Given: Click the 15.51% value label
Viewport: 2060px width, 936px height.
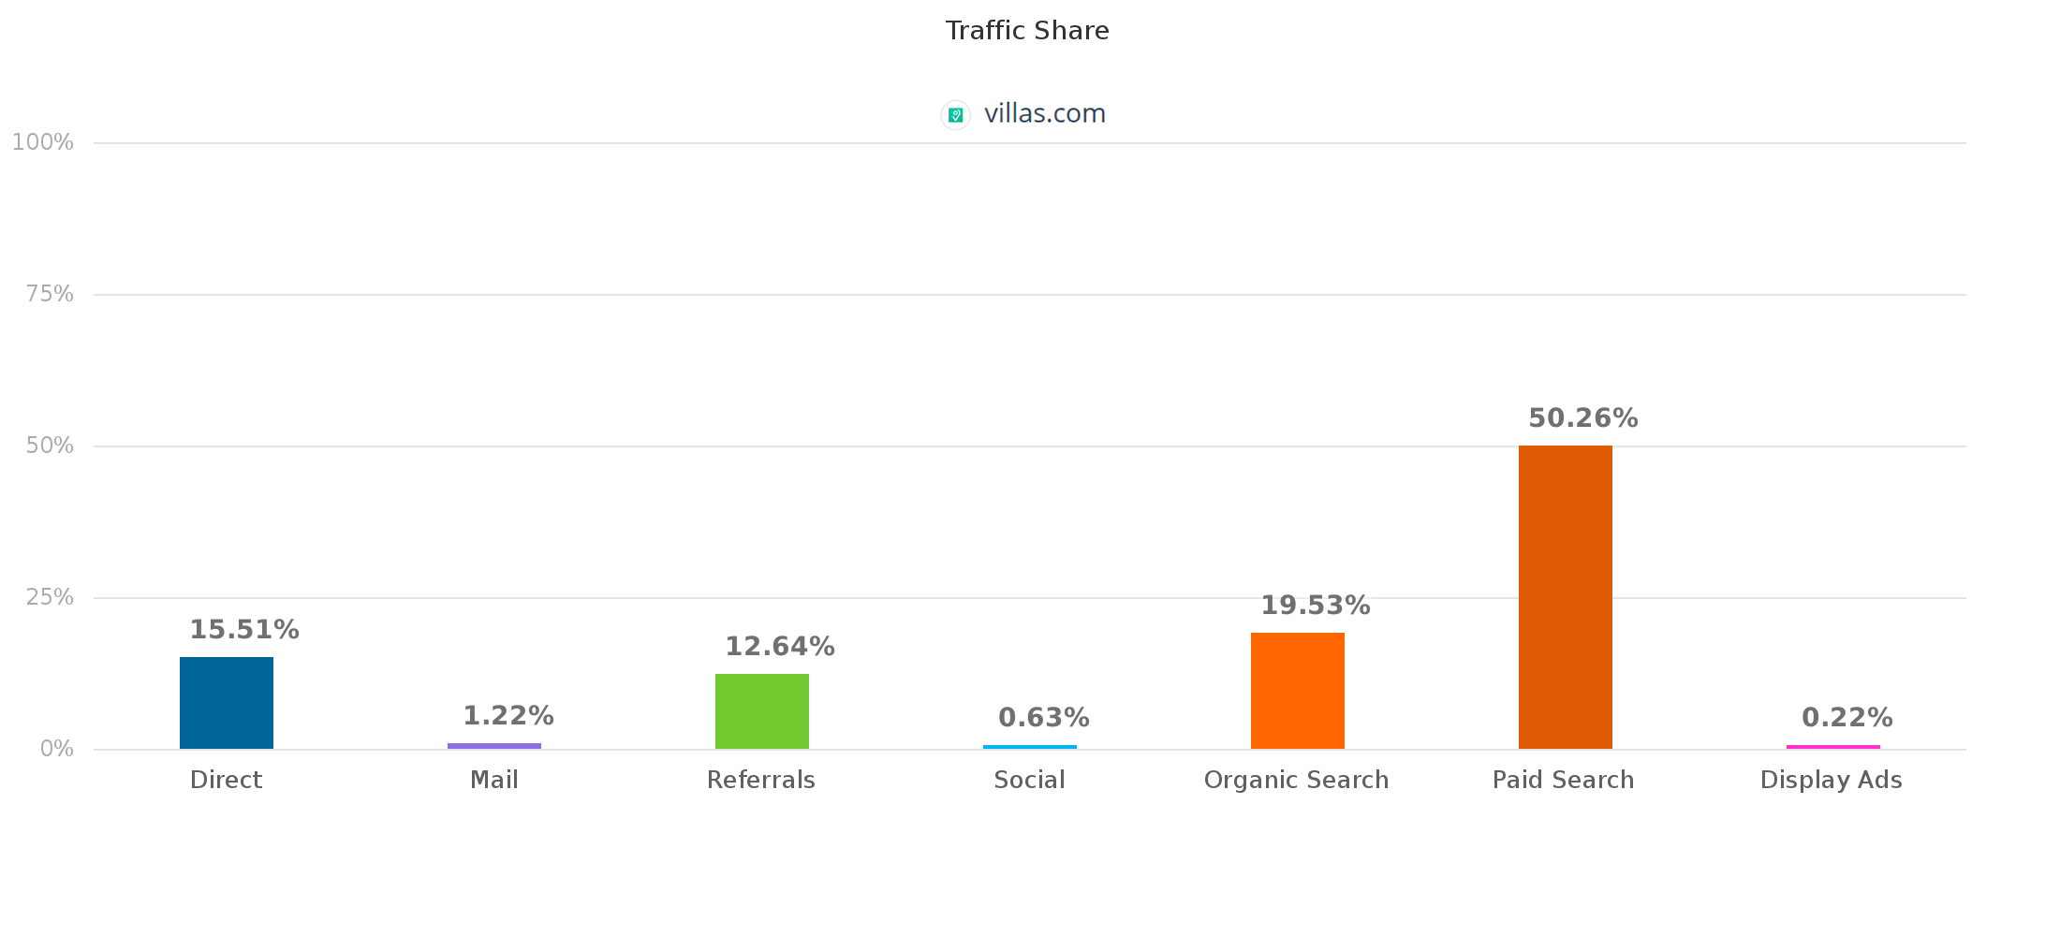Looking at the screenshot, I should pyautogui.click(x=244, y=630).
